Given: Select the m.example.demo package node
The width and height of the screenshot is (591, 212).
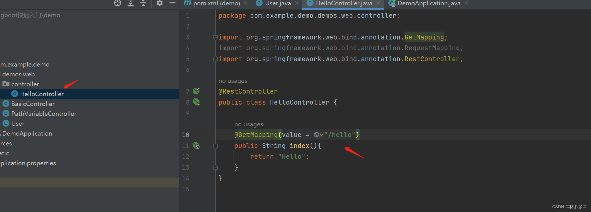Looking at the screenshot, I should click(x=25, y=64).
